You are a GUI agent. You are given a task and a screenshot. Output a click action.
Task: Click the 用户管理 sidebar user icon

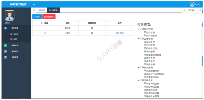[5, 28]
